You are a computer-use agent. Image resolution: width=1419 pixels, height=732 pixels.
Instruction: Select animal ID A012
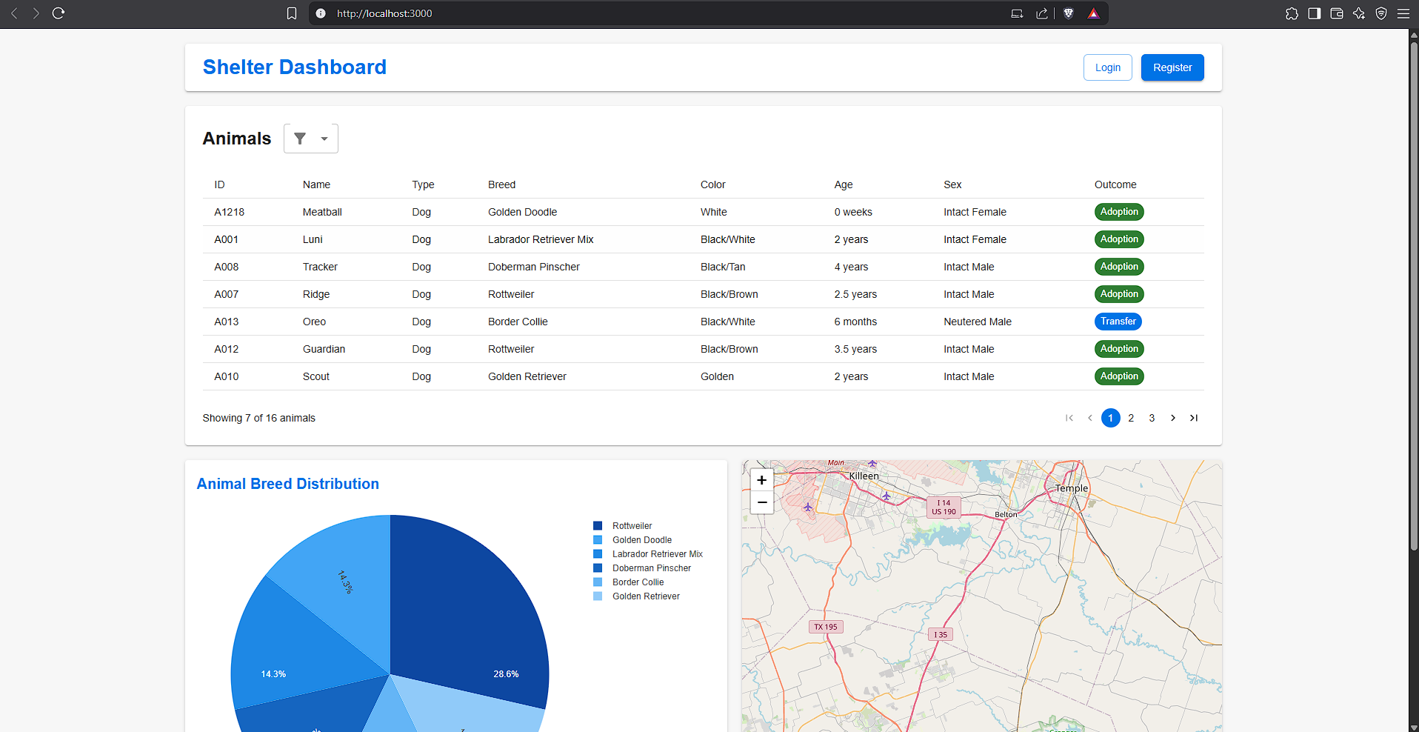(x=227, y=349)
